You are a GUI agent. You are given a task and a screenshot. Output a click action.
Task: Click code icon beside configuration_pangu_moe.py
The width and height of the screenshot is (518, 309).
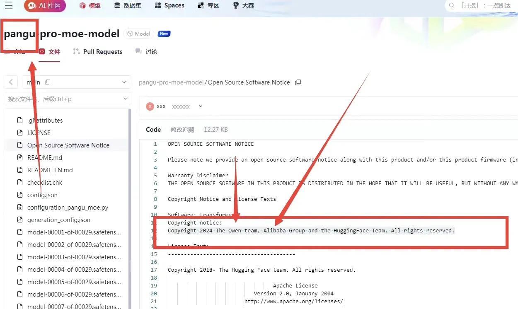[19, 208]
